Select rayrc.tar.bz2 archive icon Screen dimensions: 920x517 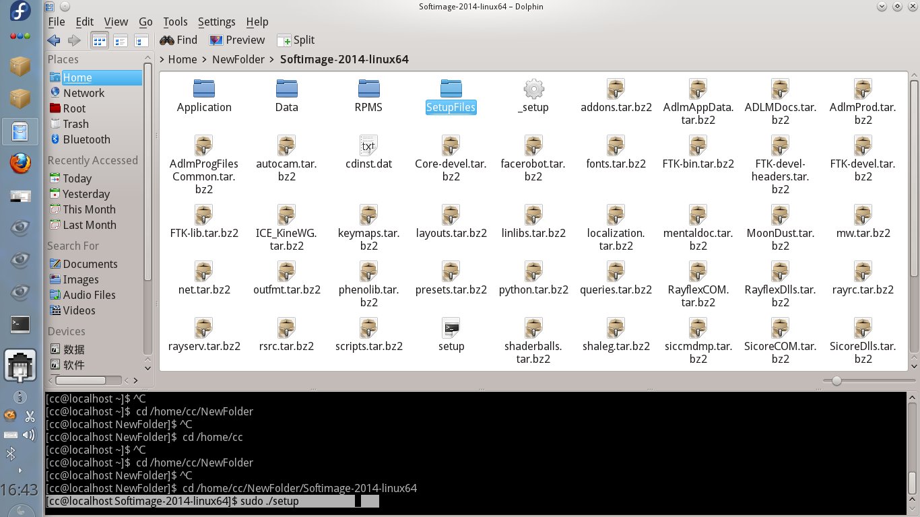click(x=863, y=271)
